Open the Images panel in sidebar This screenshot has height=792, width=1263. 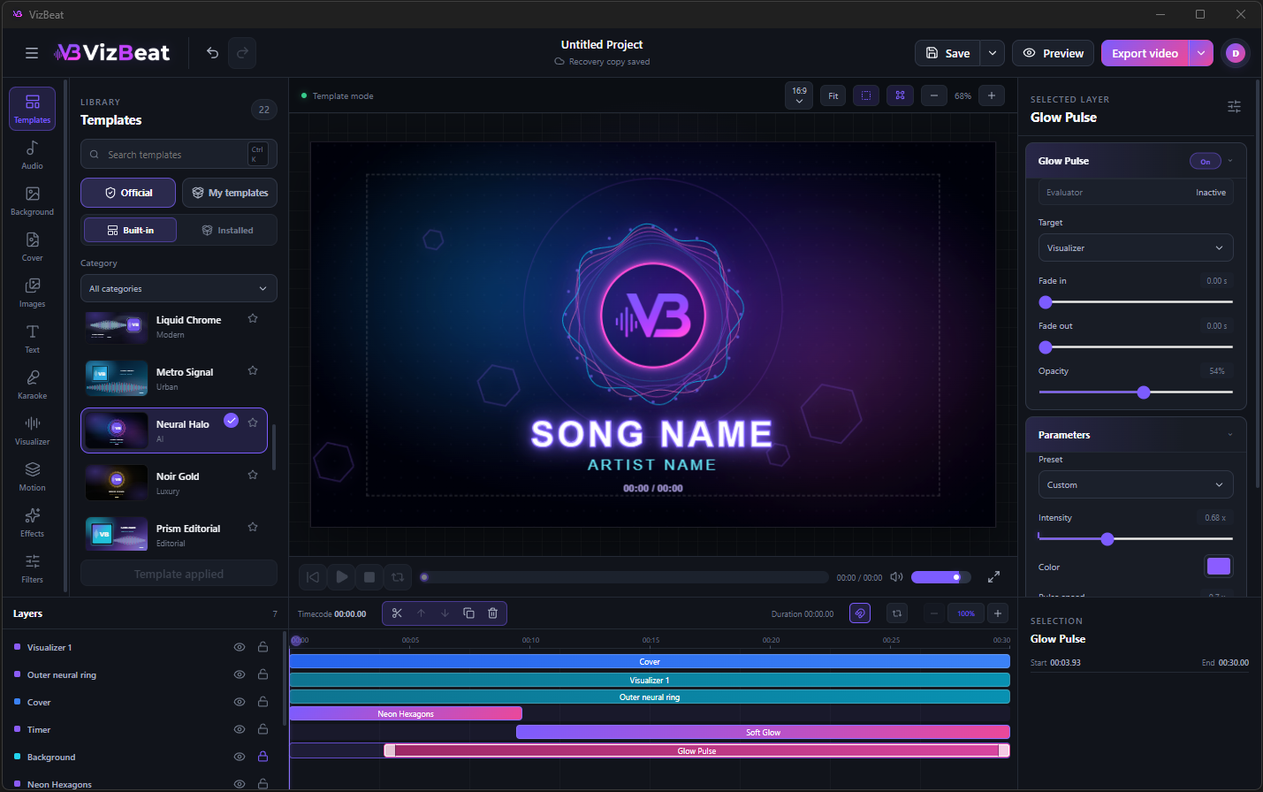pyautogui.click(x=32, y=293)
